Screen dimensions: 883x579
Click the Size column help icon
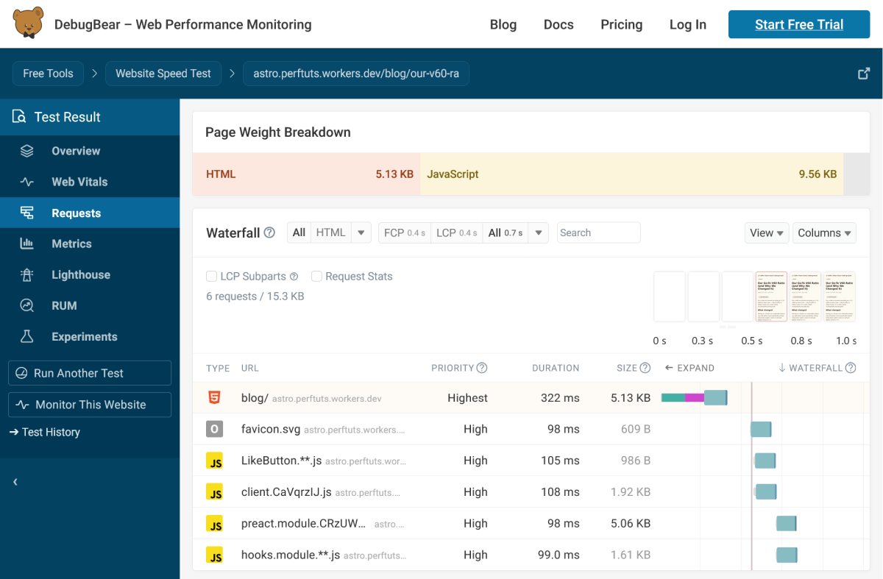pos(645,368)
